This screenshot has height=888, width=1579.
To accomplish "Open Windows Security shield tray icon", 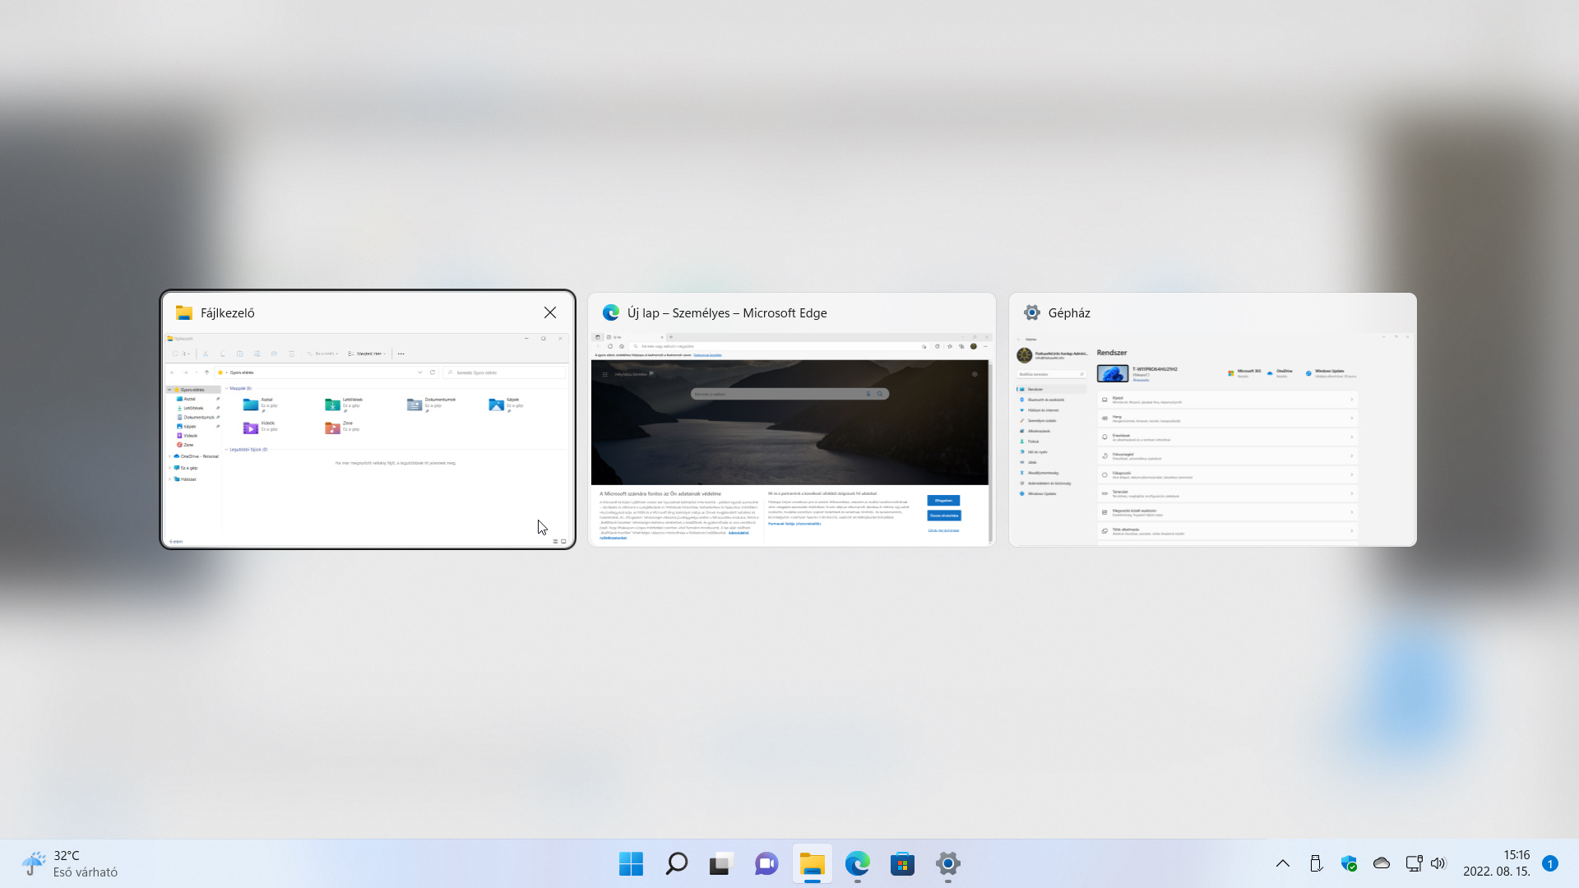I will click(x=1349, y=863).
